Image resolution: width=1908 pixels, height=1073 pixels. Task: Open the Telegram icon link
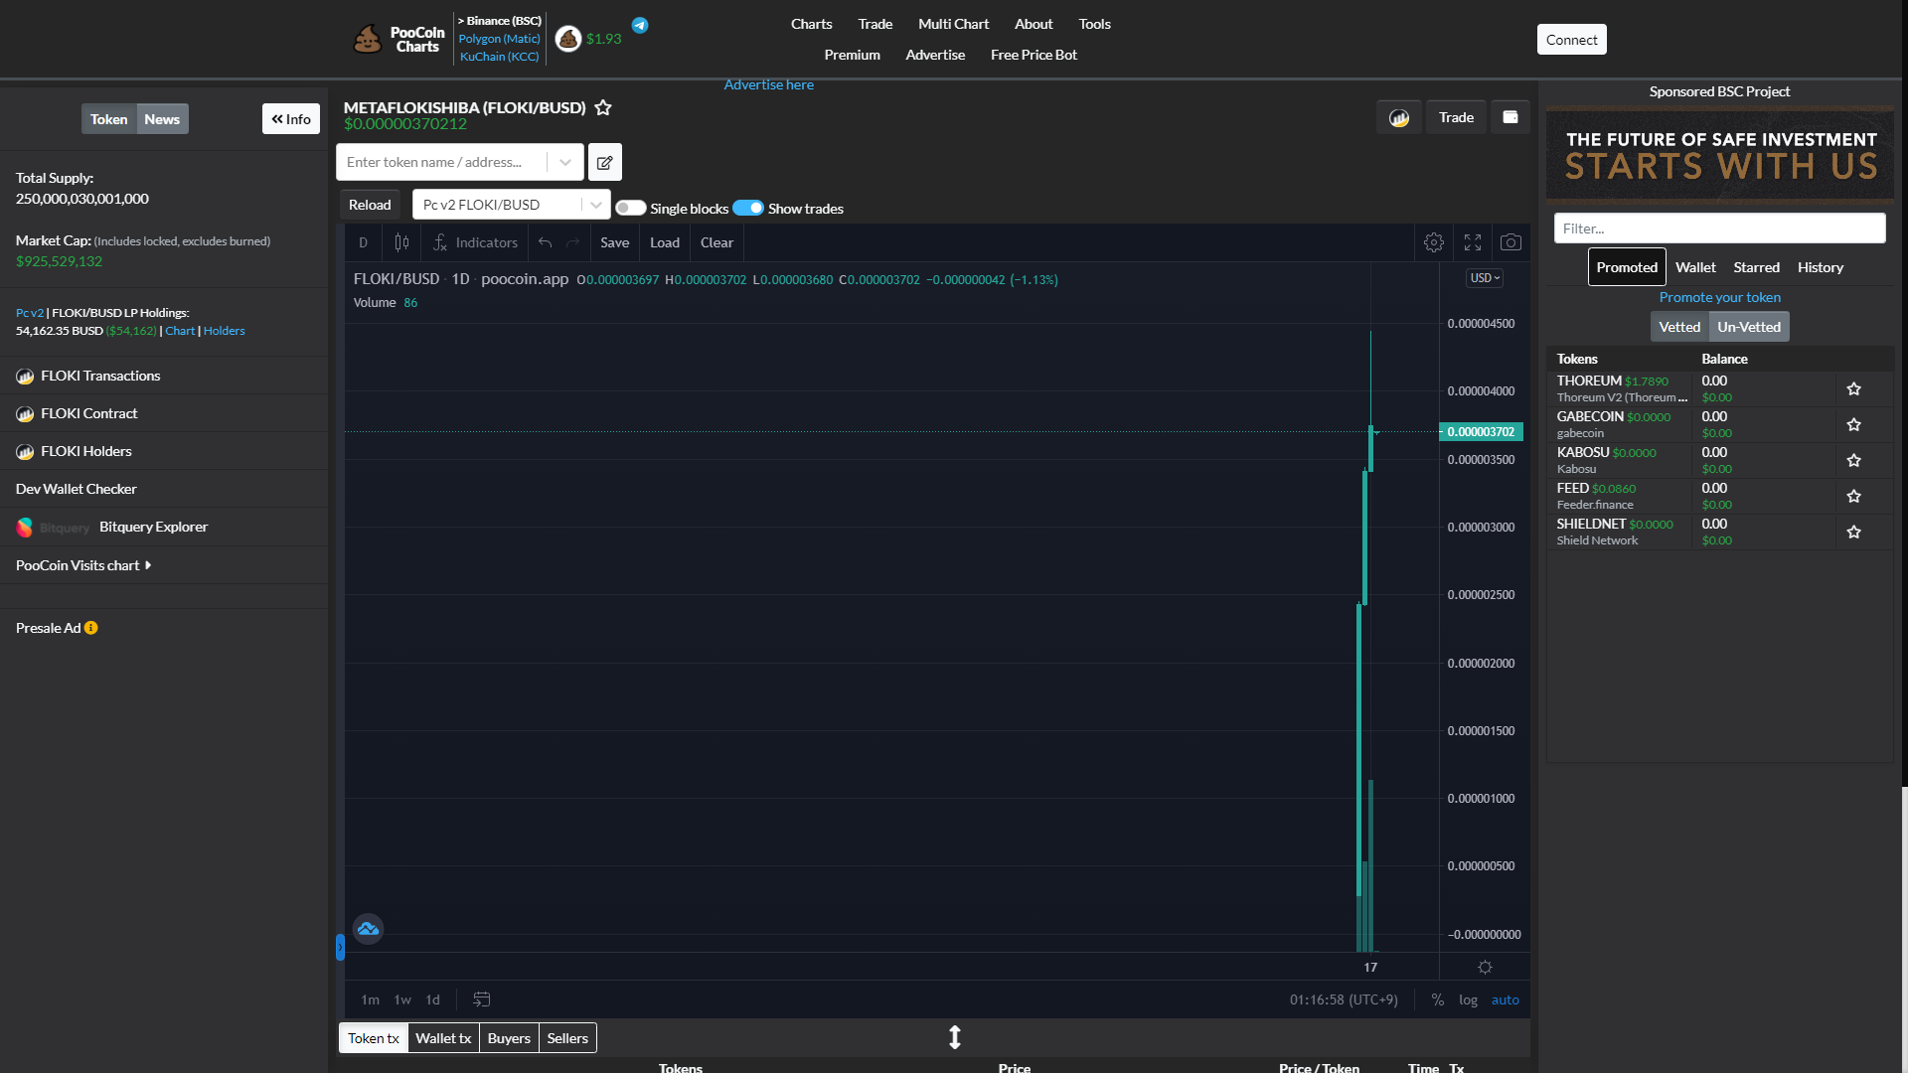pyautogui.click(x=640, y=26)
